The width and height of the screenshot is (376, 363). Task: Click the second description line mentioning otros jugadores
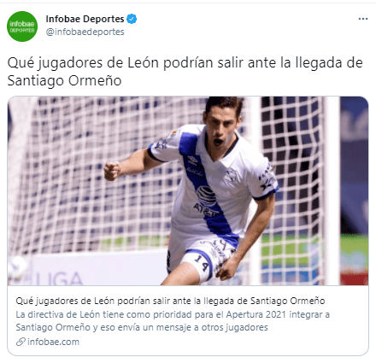tap(142, 327)
